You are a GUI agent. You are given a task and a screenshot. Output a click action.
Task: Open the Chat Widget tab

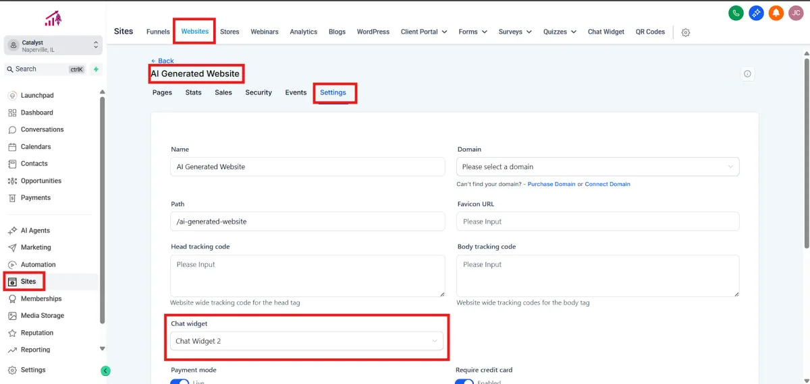(606, 32)
